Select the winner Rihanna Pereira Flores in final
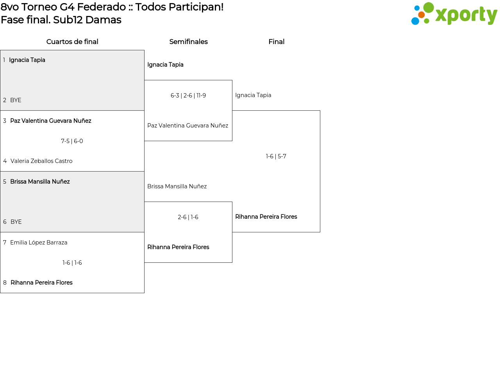Screen dimensions: 500x370 coord(266,217)
